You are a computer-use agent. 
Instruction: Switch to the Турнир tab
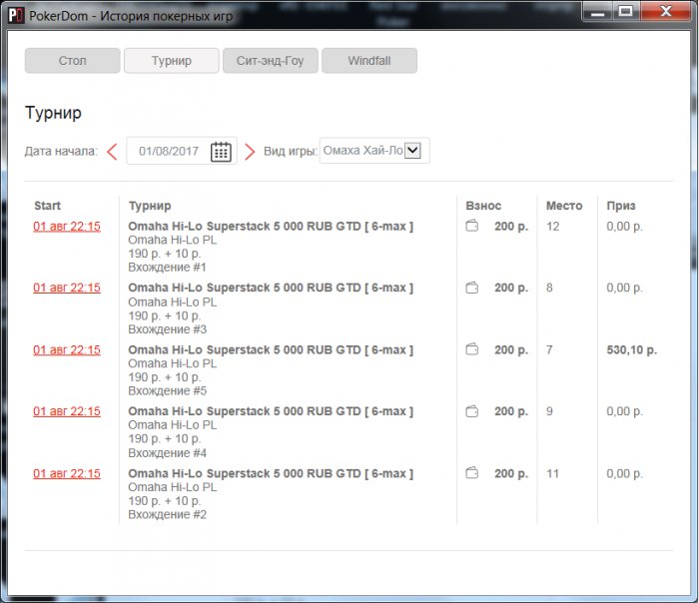172,61
